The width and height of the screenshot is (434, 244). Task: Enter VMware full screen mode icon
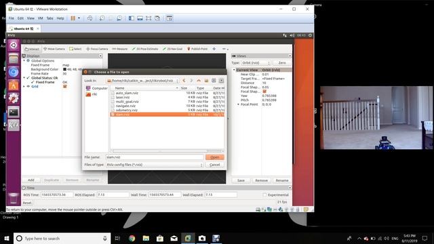149,18
